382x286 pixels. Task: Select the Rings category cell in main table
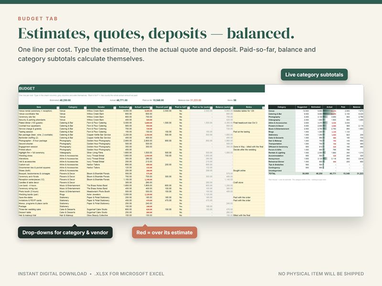point(73,194)
